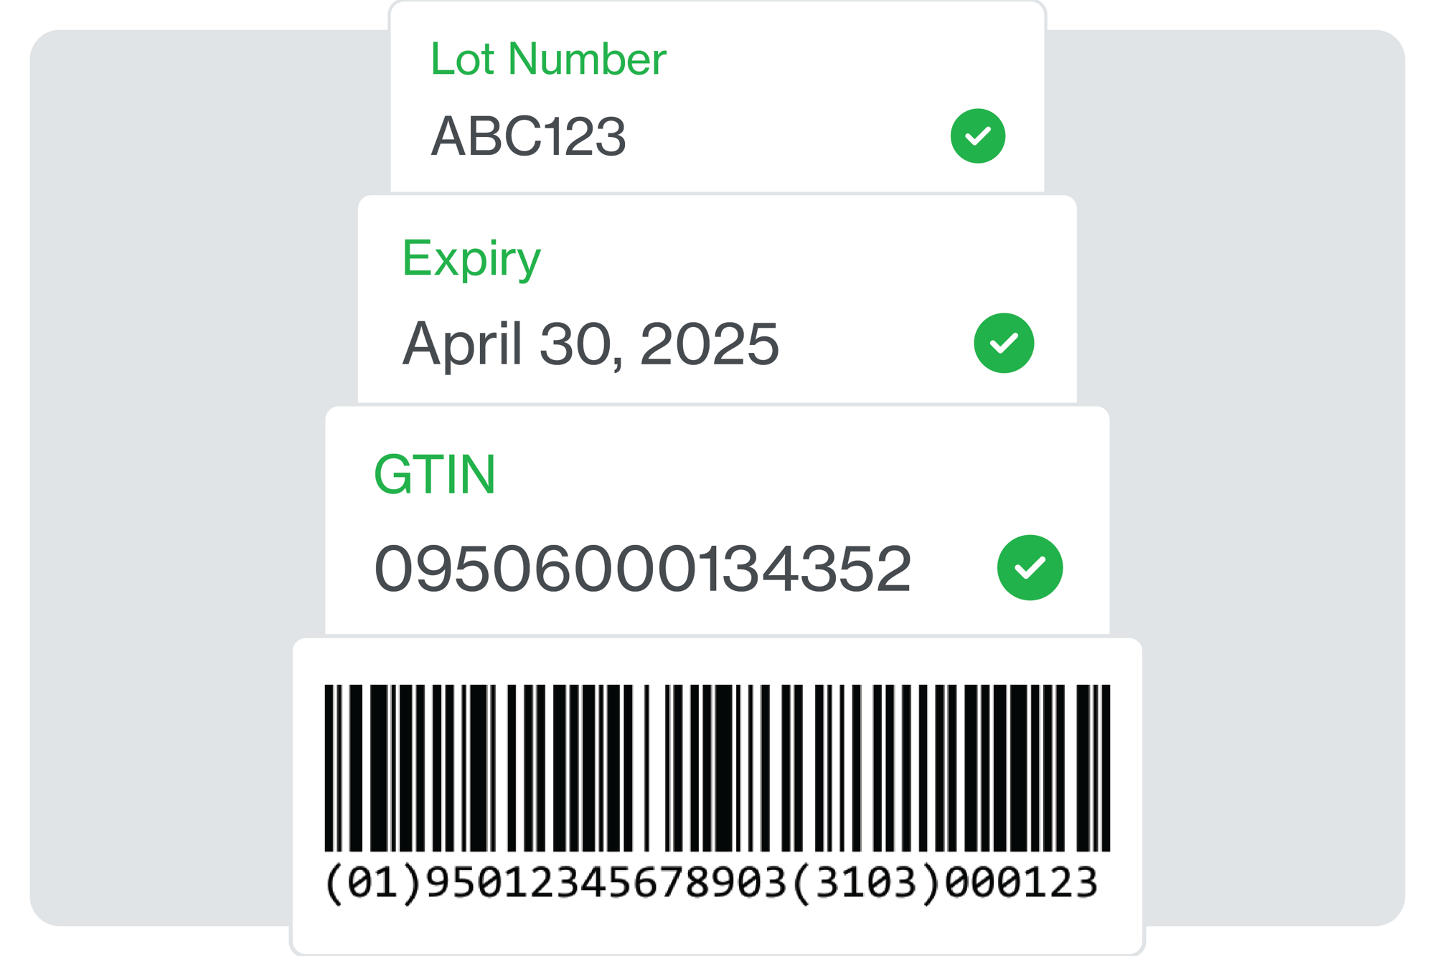Click the 09506000134352 GTIN value
Image resolution: width=1435 pixels, height=956 pixels.
click(x=642, y=569)
